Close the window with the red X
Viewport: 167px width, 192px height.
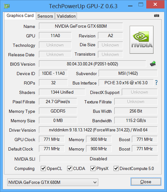(x=155, y=4)
